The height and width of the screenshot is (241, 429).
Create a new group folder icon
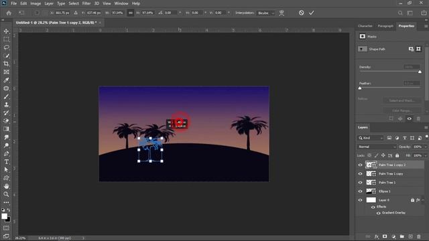click(402, 236)
